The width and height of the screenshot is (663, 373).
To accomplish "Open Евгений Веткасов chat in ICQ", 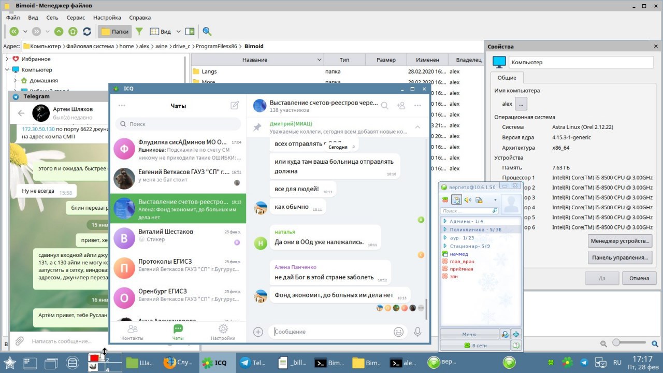I will coord(178,179).
